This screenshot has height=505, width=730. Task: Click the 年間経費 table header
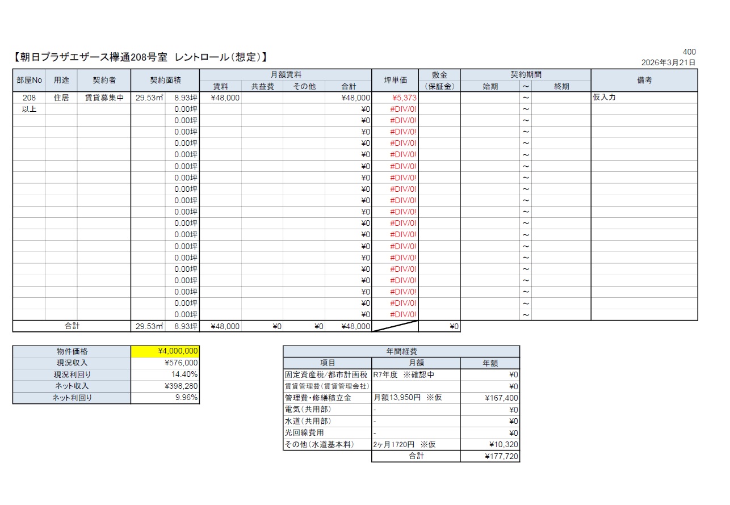(401, 352)
